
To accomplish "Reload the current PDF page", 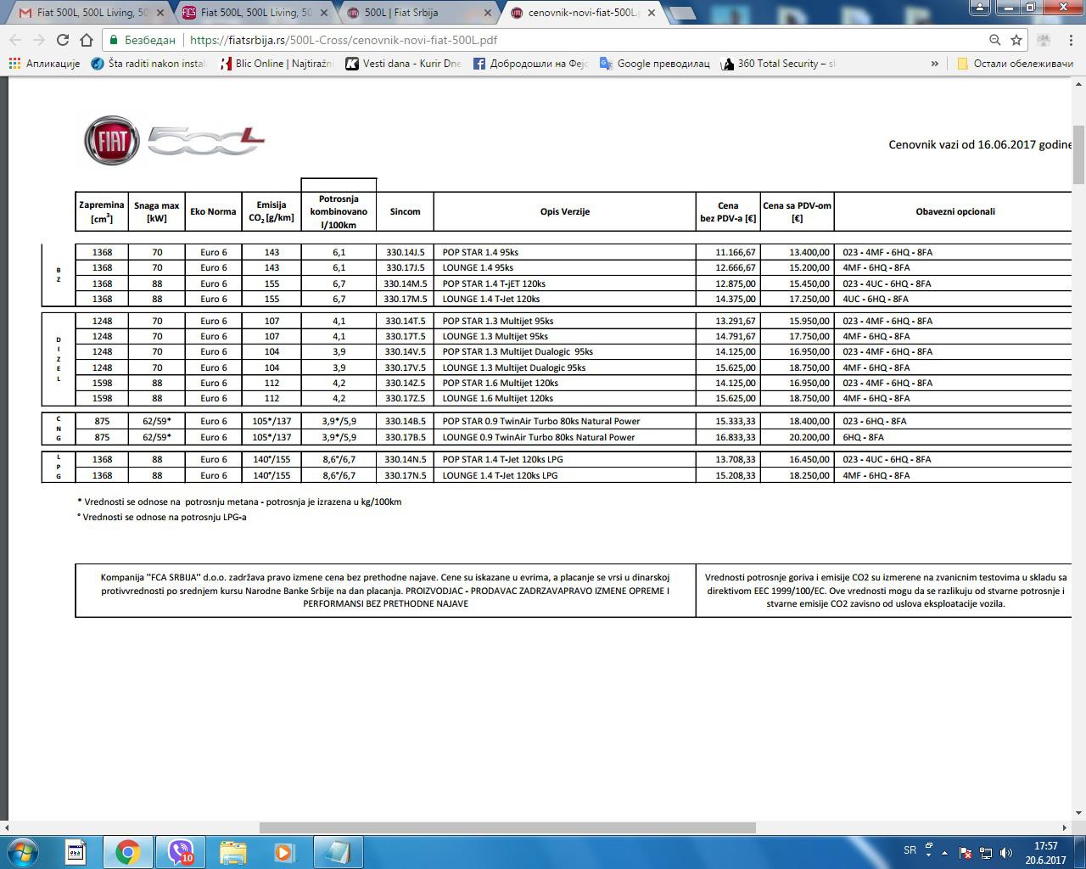I will pyautogui.click(x=63, y=40).
